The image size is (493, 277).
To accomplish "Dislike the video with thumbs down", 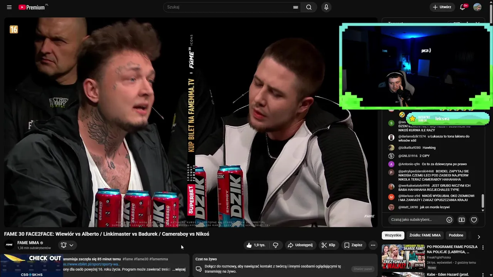I will click(x=276, y=245).
